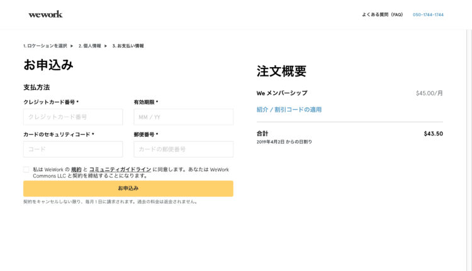Click the page's vertical scrollbar

click(469, 150)
